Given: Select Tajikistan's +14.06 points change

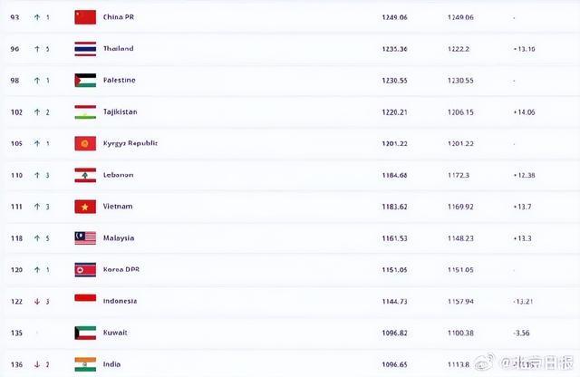Looking at the screenshot, I should tap(525, 111).
